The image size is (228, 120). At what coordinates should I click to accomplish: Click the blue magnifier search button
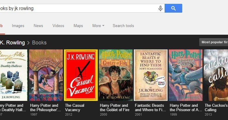[173, 9]
